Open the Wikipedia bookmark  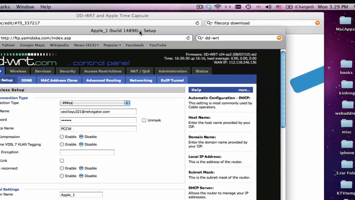tap(59, 45)
